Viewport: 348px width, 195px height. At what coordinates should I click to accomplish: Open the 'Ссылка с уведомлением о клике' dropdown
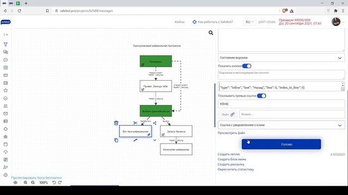point(282,125)
